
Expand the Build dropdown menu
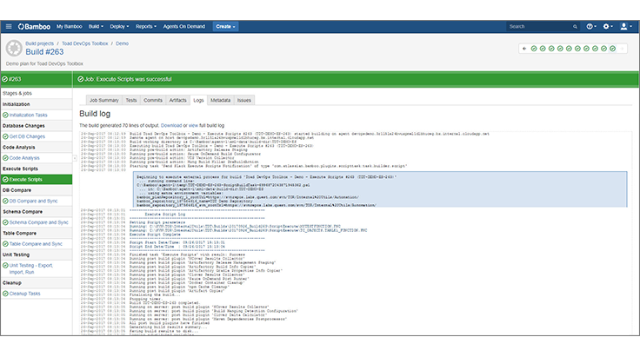pyautogui.click(x=96, y=26)
